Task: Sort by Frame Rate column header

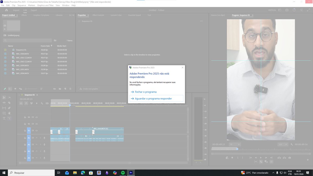Action: (45, 46)
